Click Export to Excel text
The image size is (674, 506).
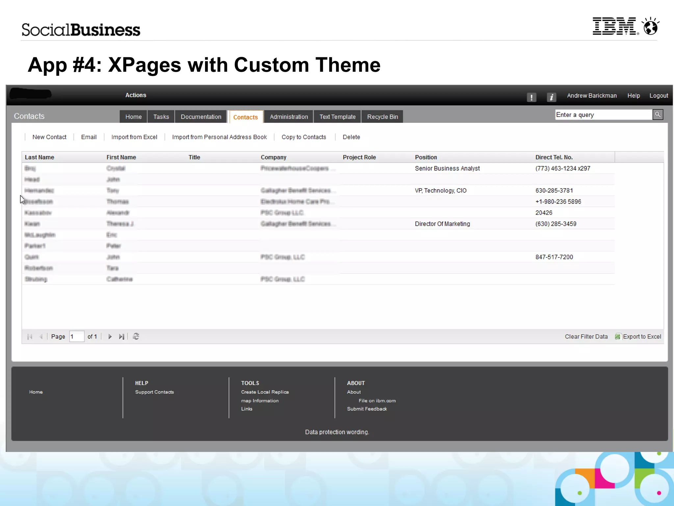(642, 336)
